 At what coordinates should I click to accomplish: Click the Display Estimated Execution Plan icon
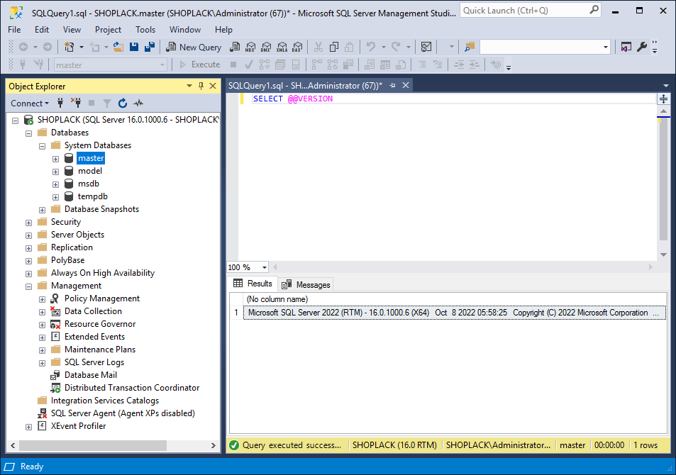point(265,65)
